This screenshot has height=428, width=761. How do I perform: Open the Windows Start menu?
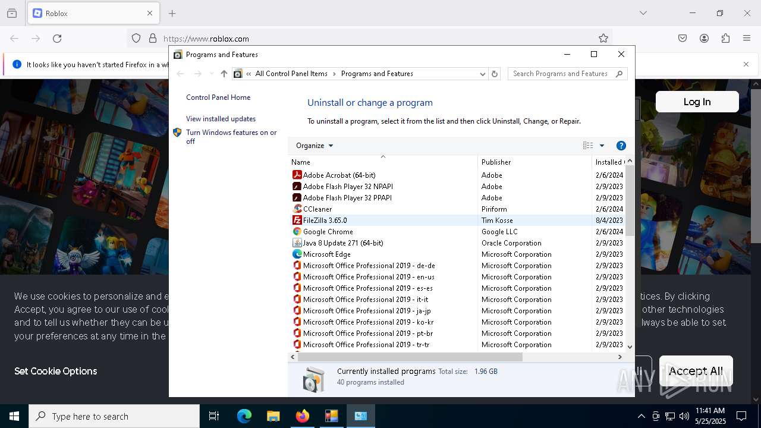pos(14,416)
